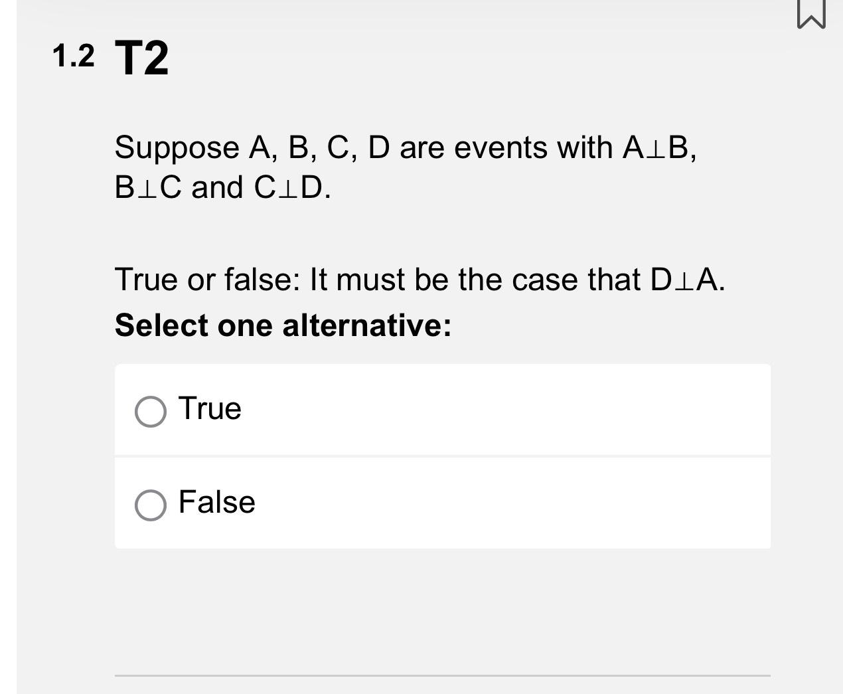Click the horizontal divider below the answers
Viewport: 843px width, 694px height.
tap(442, 675)
